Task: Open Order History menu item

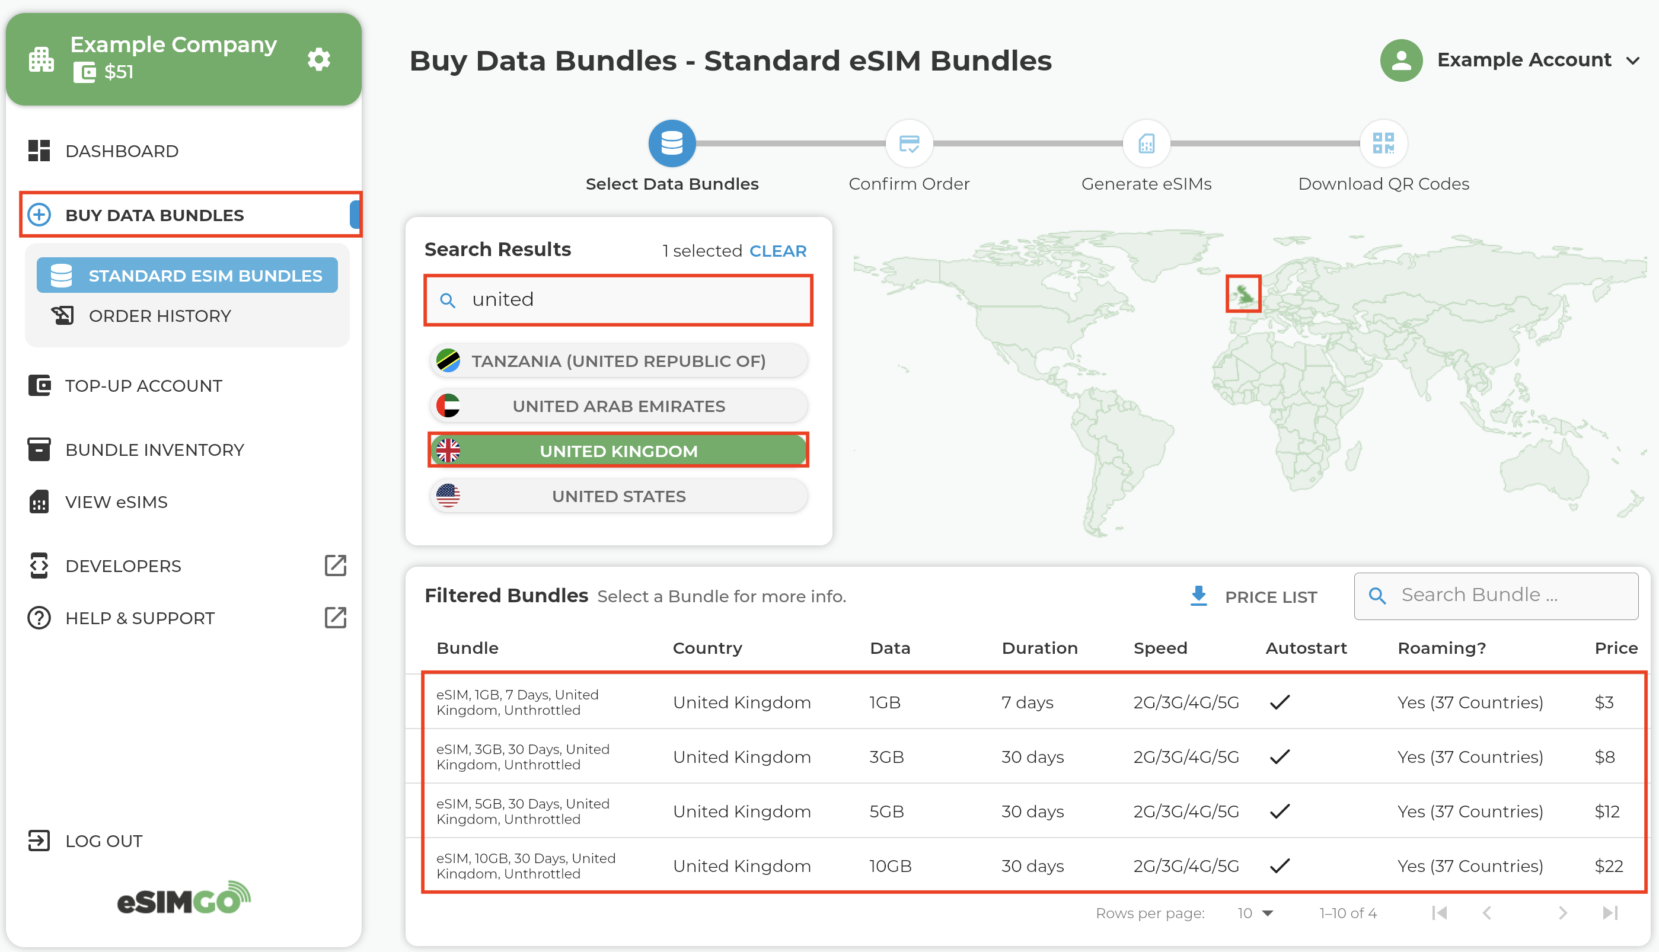Action: pyautogui.click(x=159, y=316)
